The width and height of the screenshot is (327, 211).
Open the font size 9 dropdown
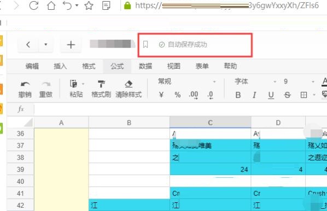(x=299, y=82)
